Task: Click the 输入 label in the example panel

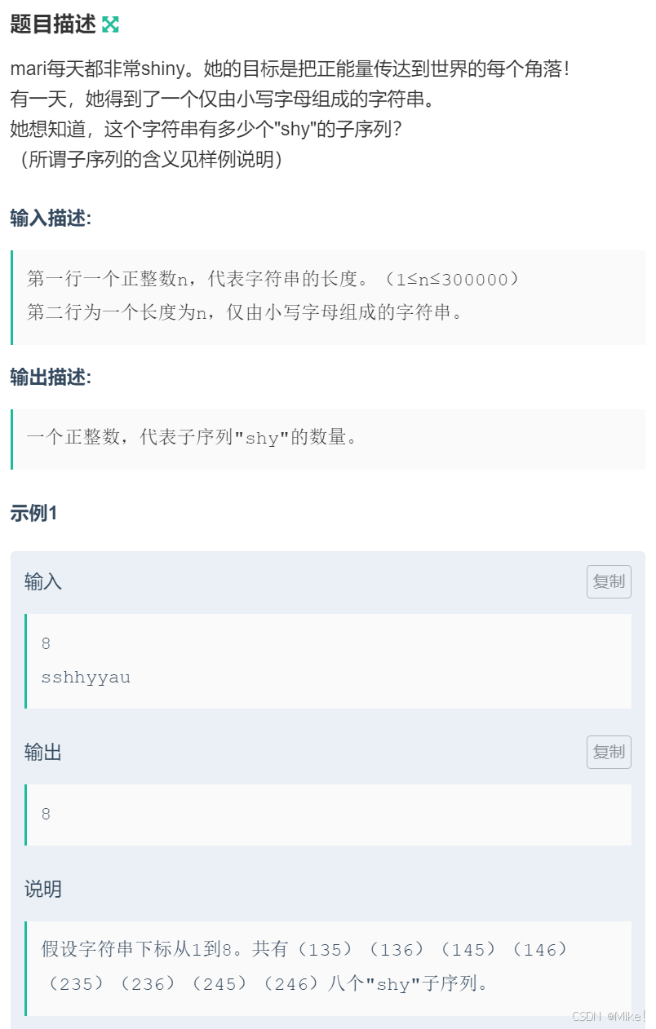Action: click(x=43, y=581)
